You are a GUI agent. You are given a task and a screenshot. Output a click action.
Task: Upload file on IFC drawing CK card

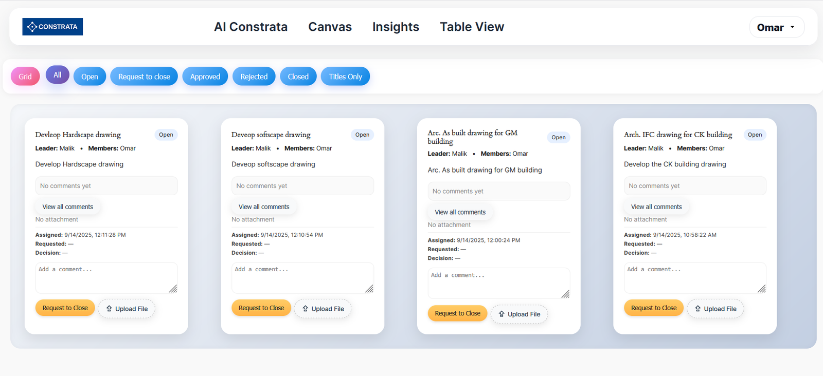pos(715,309)
